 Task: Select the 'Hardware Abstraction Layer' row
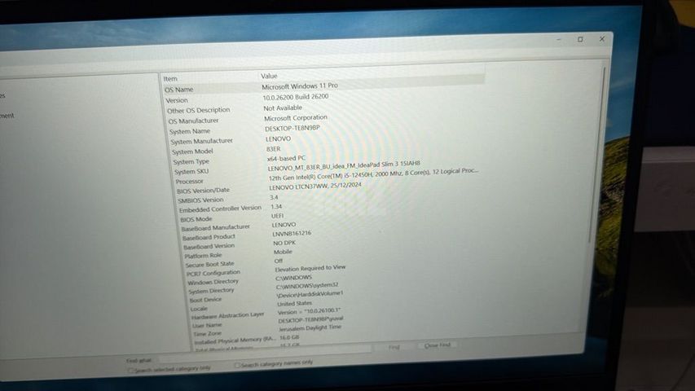point(227,315)
